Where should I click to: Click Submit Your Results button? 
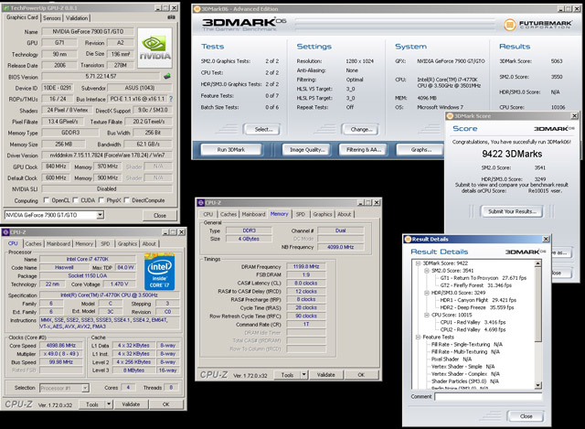512,211
